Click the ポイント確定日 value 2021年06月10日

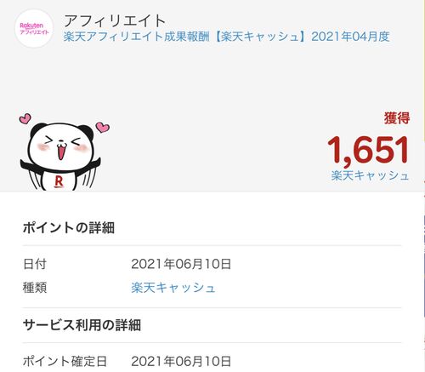tap(181, 361)
